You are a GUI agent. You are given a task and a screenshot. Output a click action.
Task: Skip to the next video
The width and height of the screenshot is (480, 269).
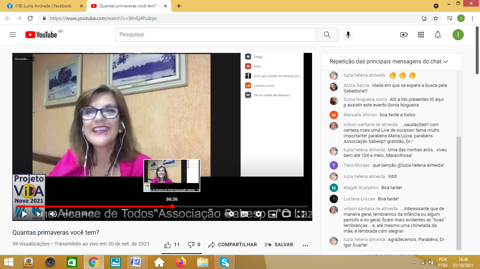point(39,214)
